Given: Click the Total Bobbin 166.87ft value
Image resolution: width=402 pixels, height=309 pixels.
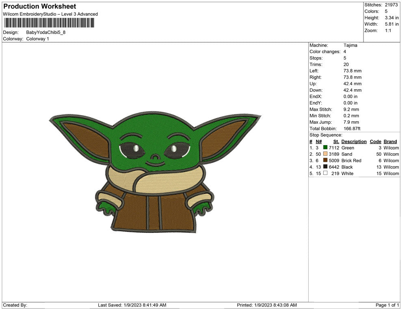Looking at the screenshot, I should 352,129.
